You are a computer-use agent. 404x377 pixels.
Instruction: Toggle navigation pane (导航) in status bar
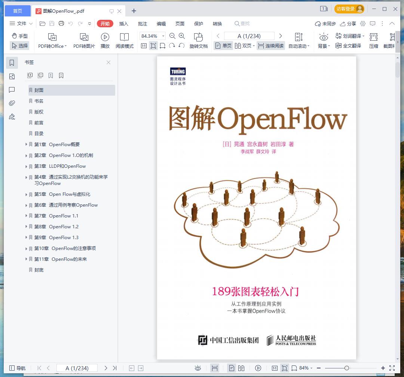coord(17,368)
